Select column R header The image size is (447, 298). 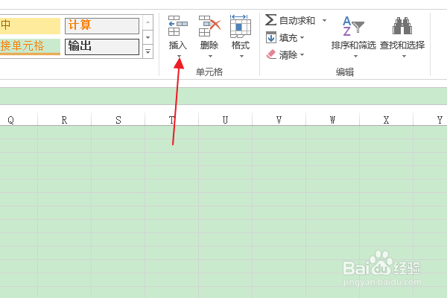tap(64, 120)
